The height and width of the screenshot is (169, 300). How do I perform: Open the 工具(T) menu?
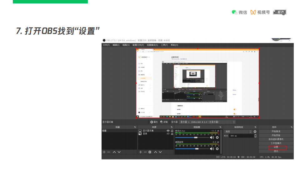click(x=164, y=45)
